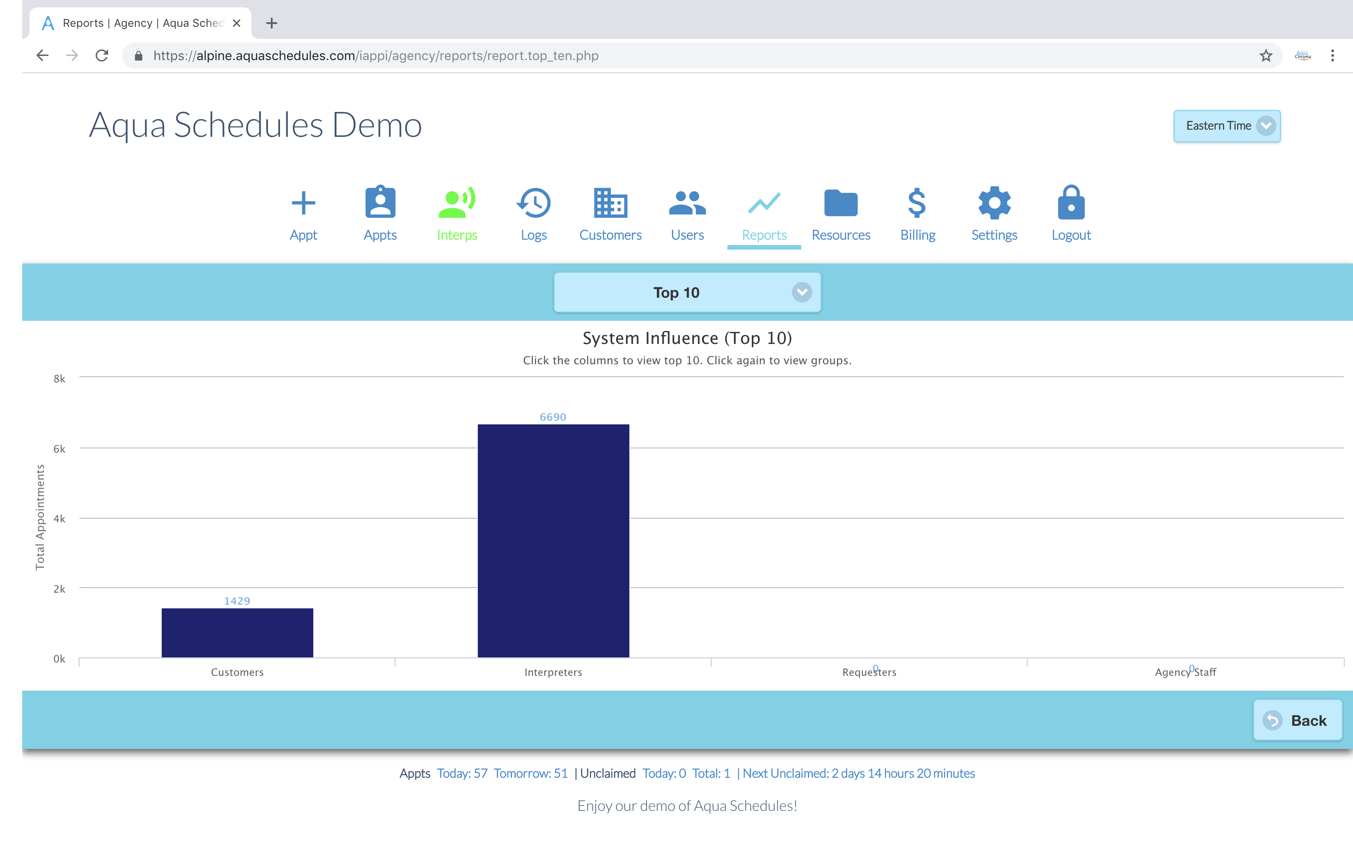Click the Requesters axis label
Screen dimensions: 1353x858
869,672
